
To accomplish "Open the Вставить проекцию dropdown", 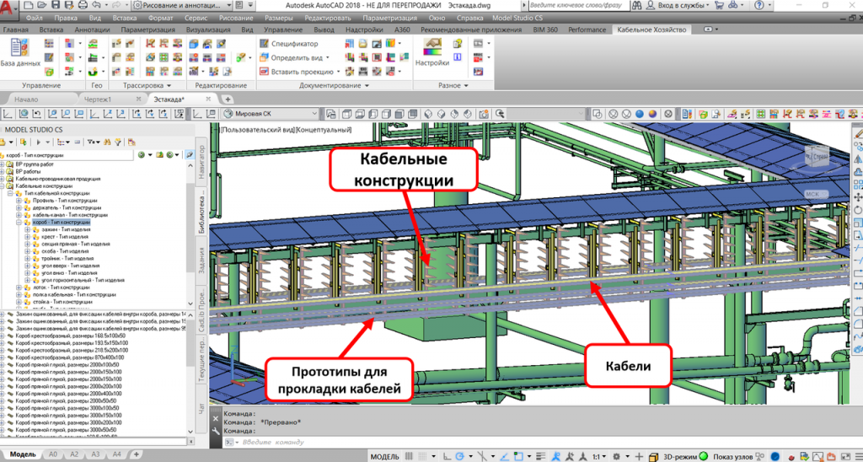I will click(x=299, y=72).
